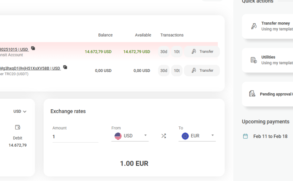Expand the From currency USD dropdown
This screenshot has height=181, width=293.
click(145, 136)
